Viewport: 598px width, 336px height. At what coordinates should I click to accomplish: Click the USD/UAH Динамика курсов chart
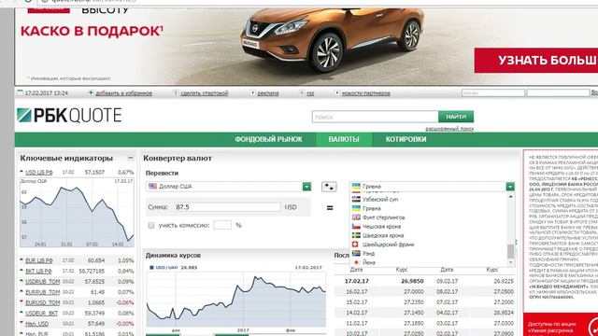tap(235, 299)
